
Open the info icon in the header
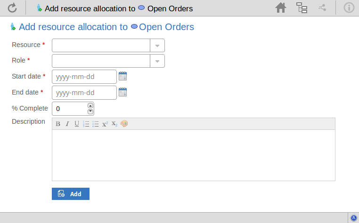coord(349,8)
